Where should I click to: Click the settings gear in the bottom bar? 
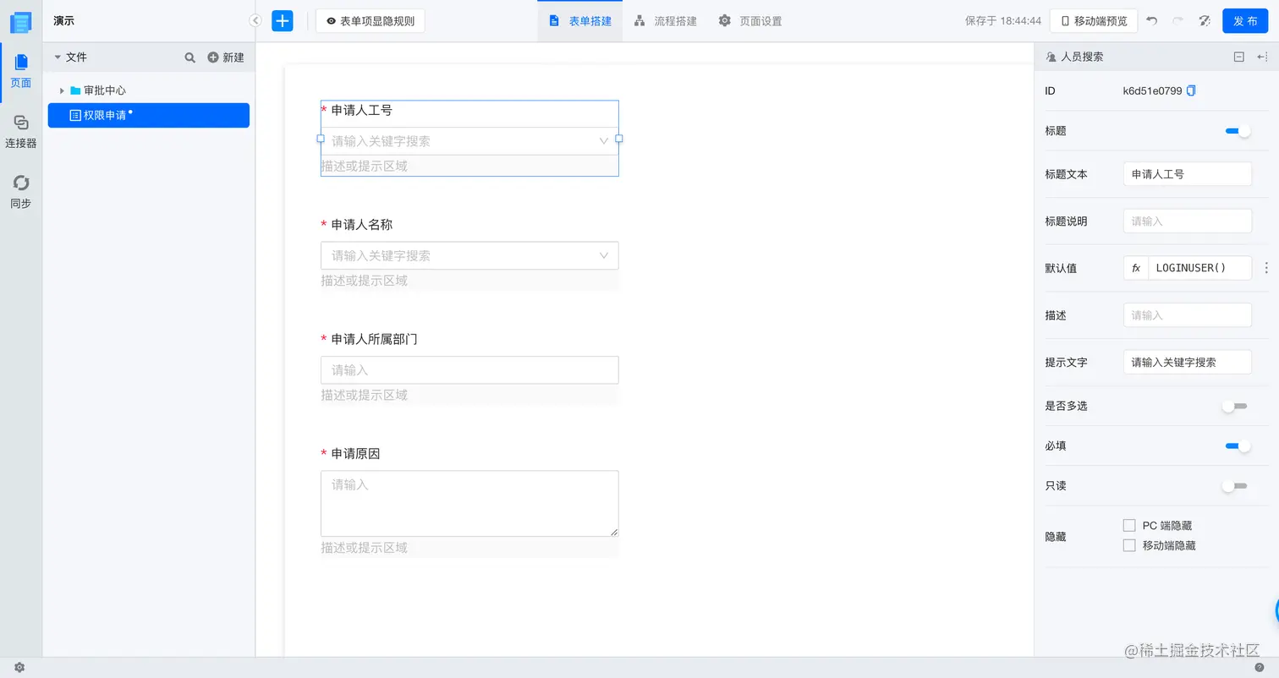click(19, 668)
